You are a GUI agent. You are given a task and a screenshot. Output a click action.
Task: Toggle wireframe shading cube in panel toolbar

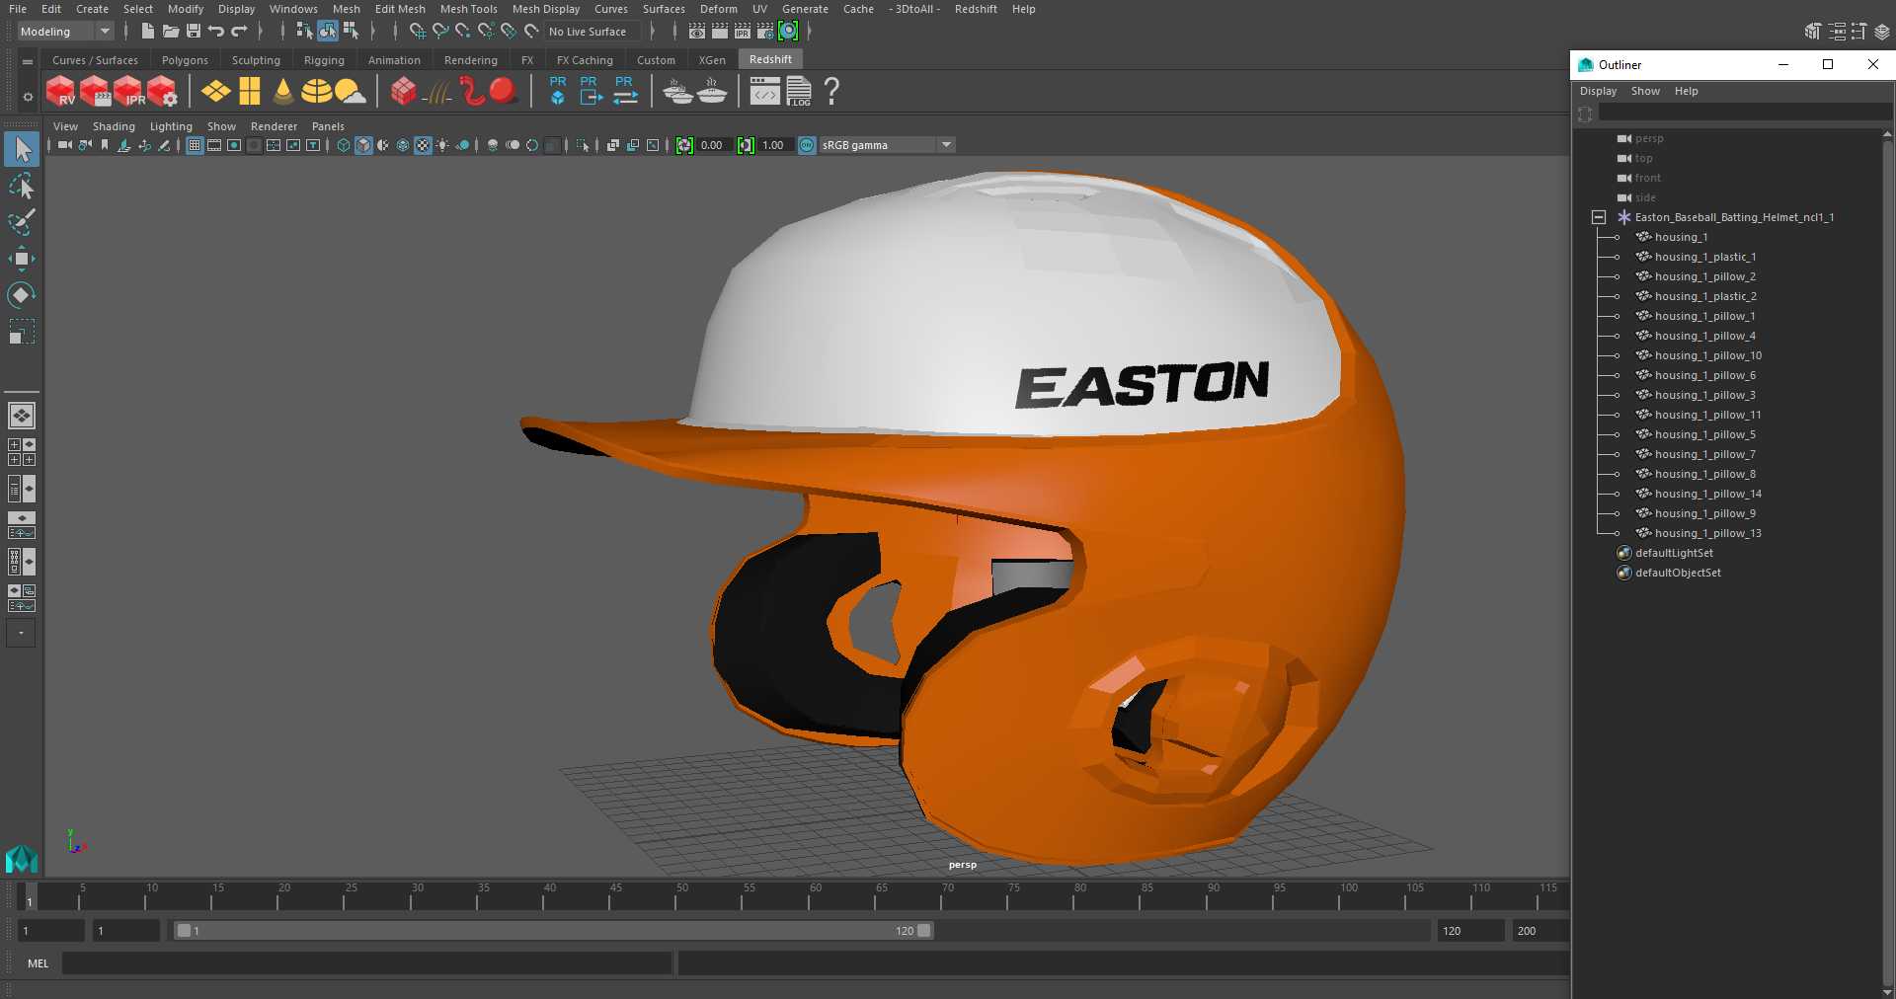point(343,145)
